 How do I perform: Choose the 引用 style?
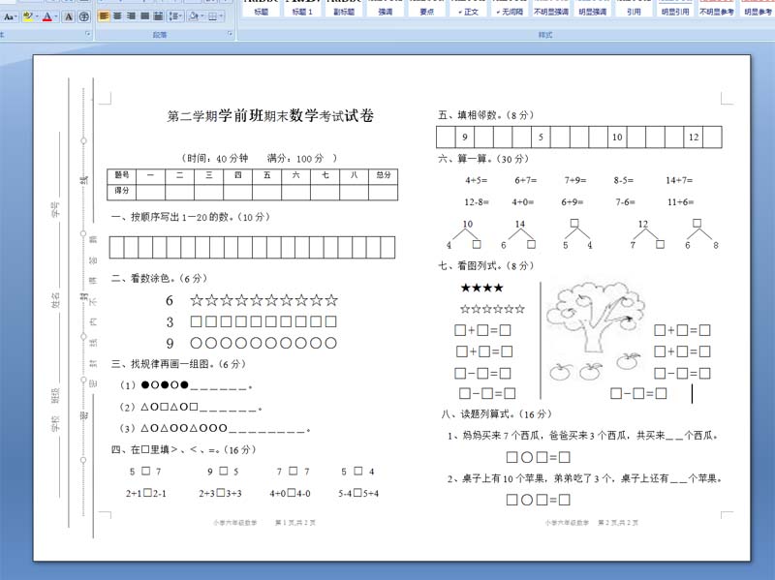click(635, 11)
